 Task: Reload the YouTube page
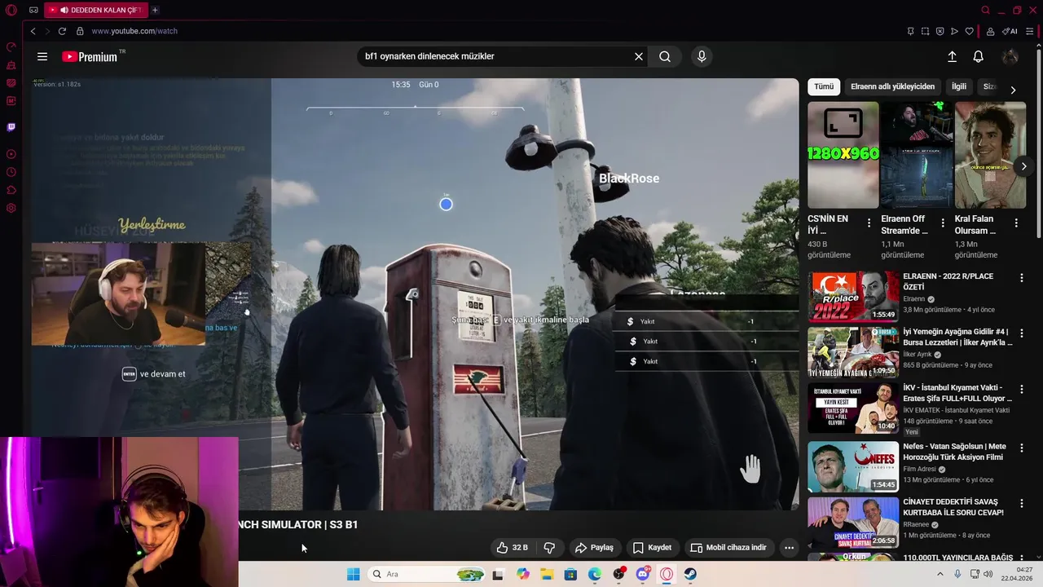coord(62,31)
